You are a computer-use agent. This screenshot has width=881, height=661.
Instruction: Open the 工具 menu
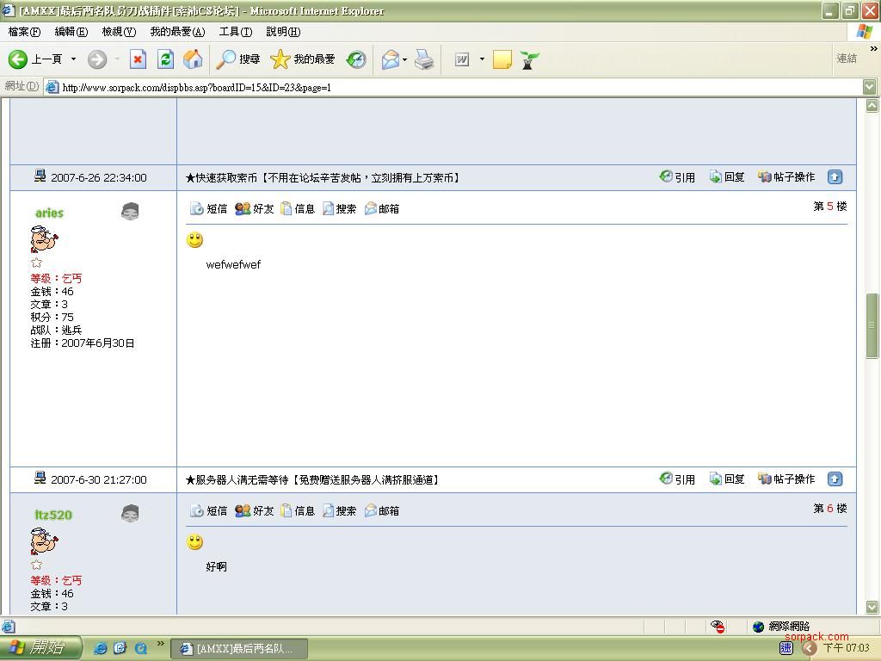click(235, 32)
